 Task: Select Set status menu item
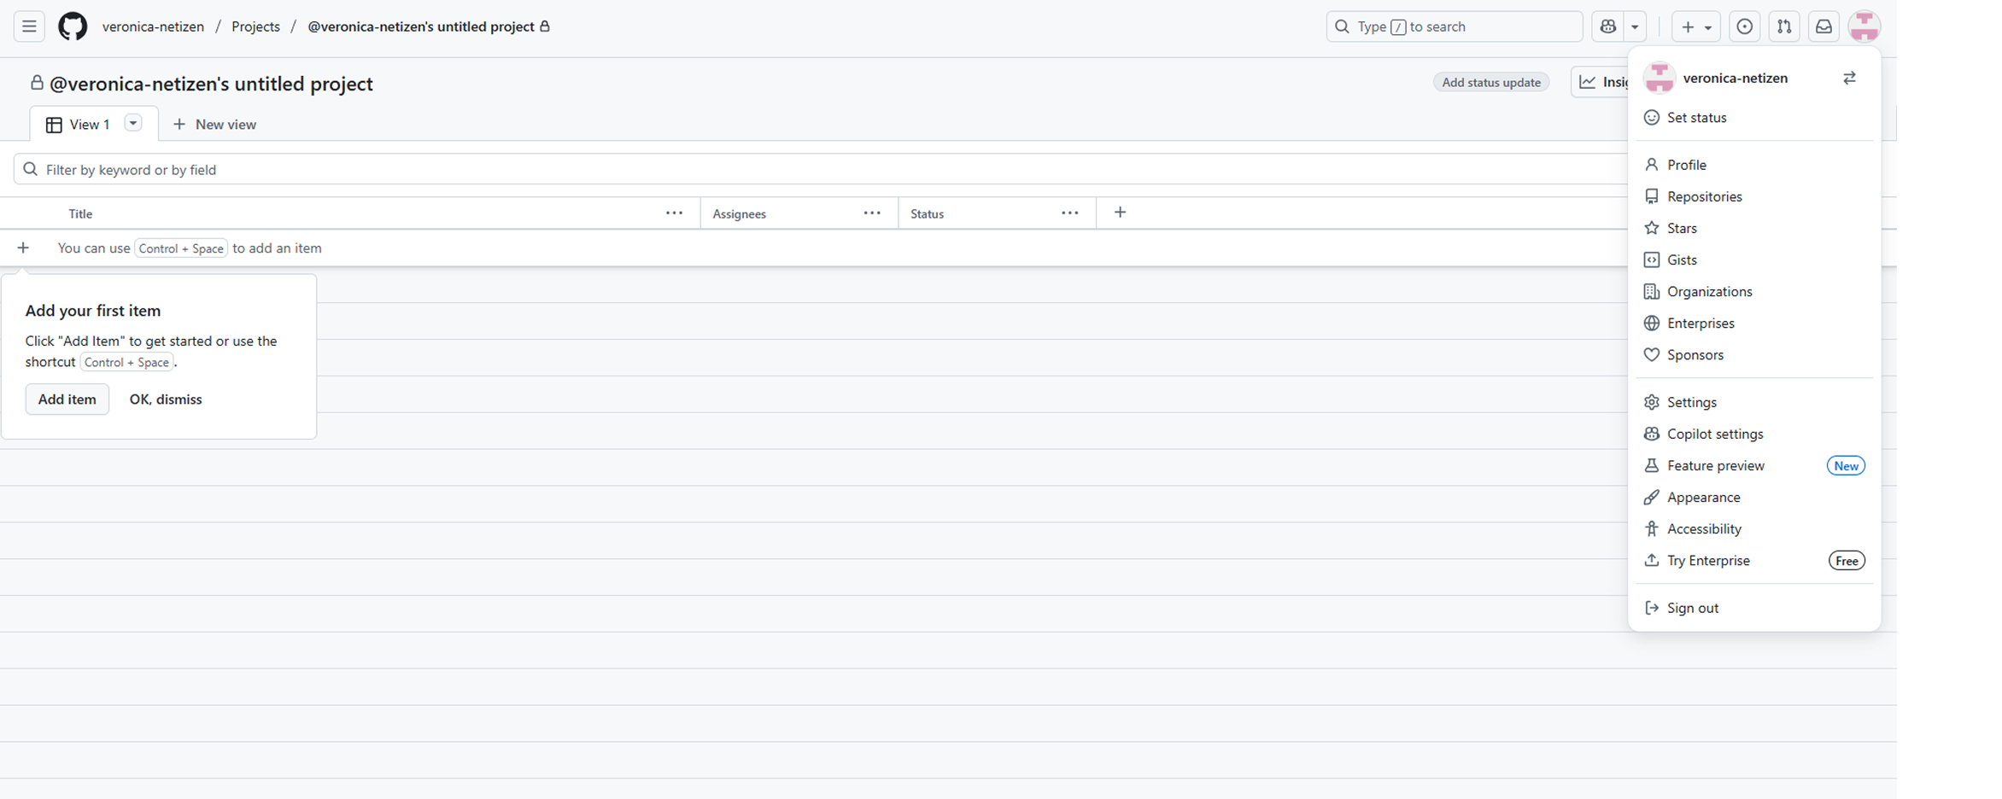(x=1754, y=118)
